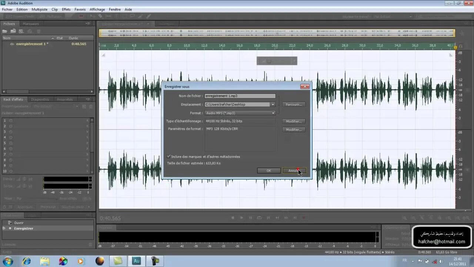Click Modifier... next to Type d'échantillonnage

click(x=294, y=121)
